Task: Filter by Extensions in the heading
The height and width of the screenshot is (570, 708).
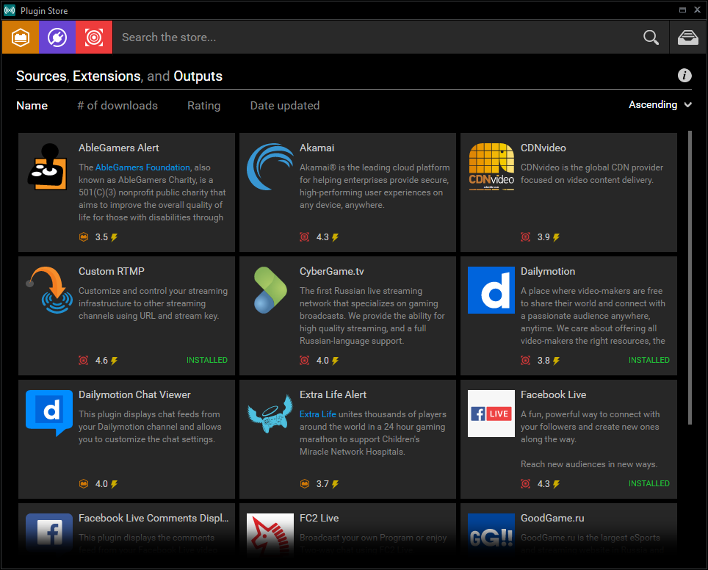Action: click(x=107, y=76)
